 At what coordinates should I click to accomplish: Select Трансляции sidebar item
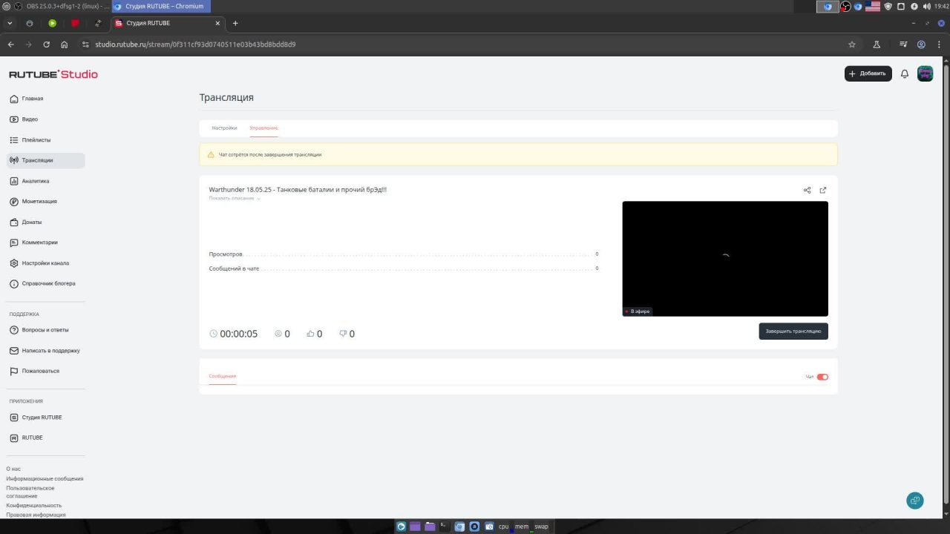(46, 160)
